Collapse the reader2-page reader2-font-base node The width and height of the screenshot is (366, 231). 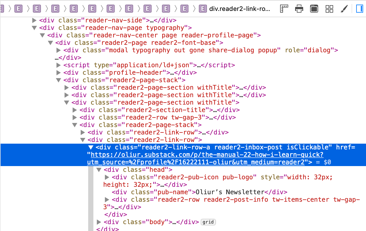click(x=50, y=43)
